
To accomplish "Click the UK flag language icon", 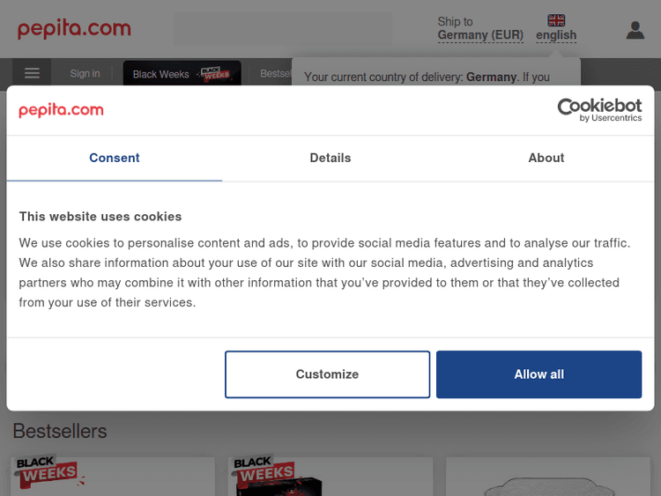I will [556, 19].
